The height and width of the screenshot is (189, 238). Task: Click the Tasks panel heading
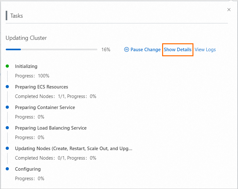coord(16,15)
